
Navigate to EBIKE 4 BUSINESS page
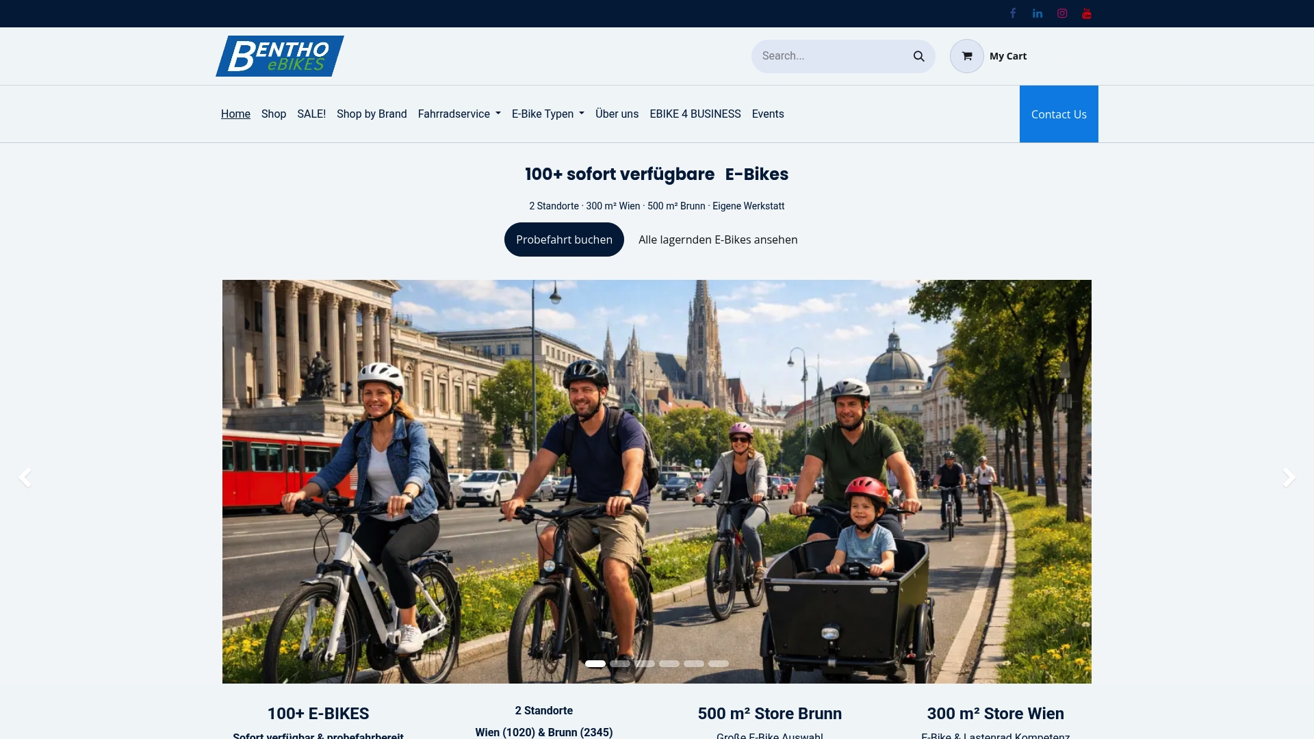tap(695, 114)
